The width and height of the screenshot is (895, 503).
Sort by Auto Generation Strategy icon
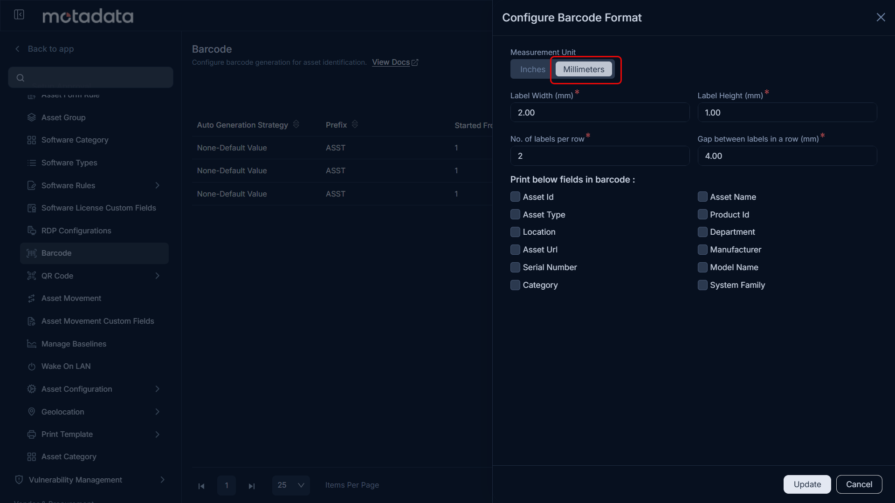(296, 124)
